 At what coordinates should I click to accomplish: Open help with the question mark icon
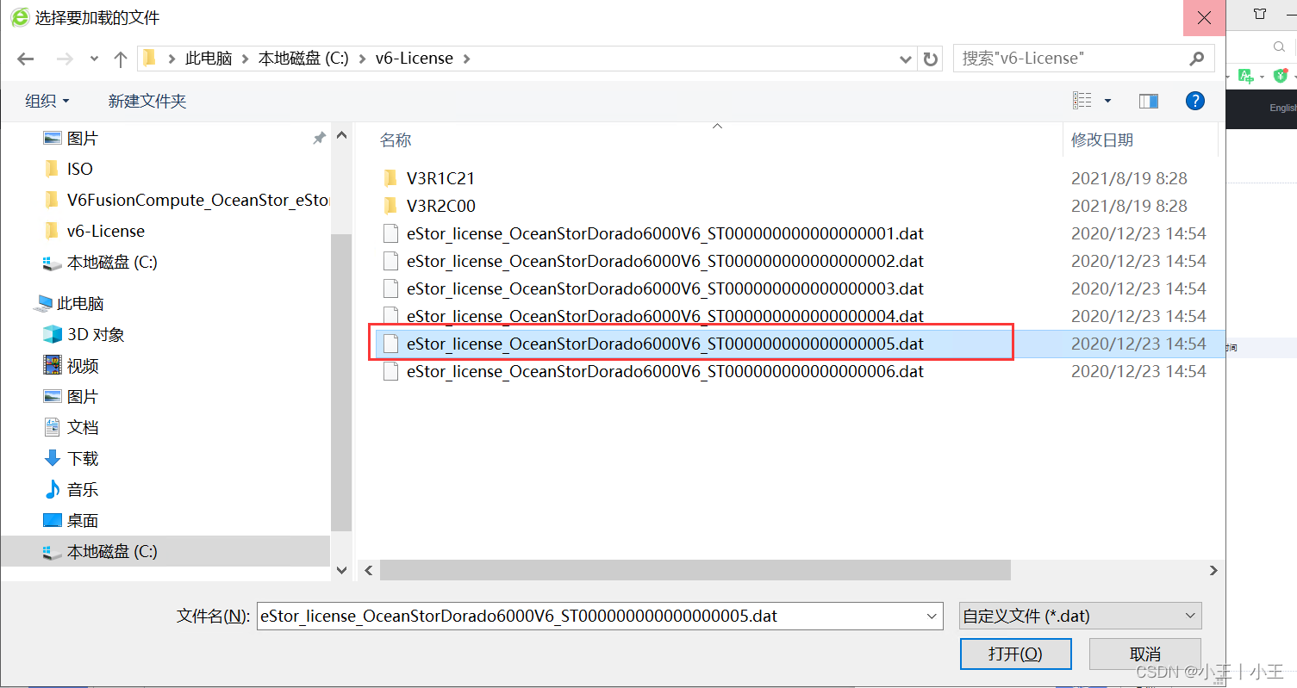click(x=1195, y=101)
